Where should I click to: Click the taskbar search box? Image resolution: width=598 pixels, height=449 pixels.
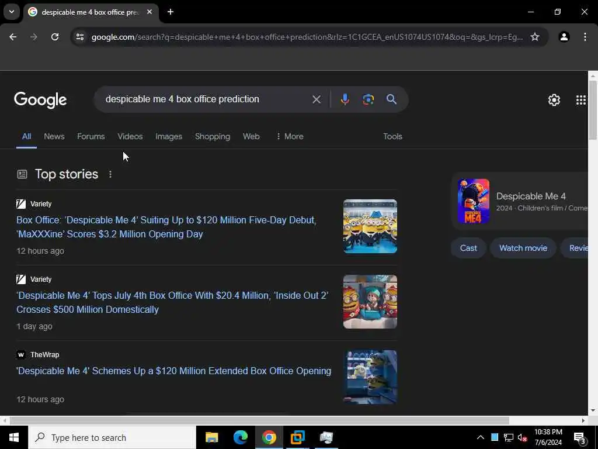click(x=112, y=437)
